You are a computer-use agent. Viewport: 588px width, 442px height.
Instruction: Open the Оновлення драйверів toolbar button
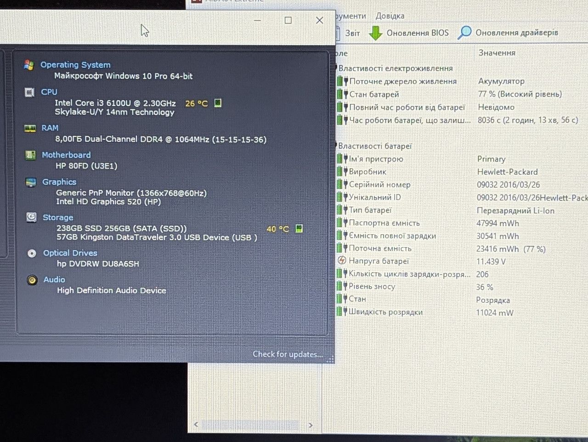(x=508, y=33)
